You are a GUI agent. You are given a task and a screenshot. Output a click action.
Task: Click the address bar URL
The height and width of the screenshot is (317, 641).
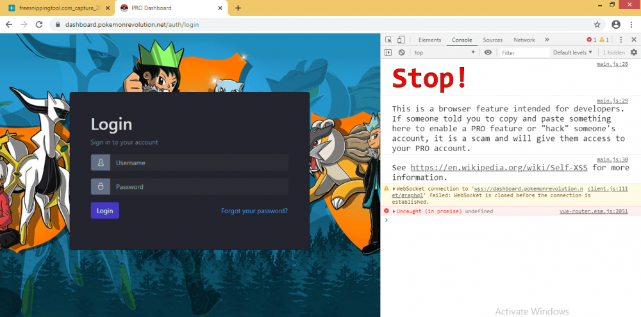click(x=132, y=24)
